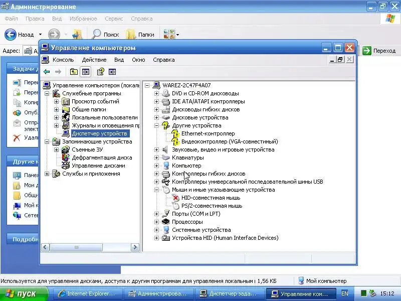Click the views icon in Администрирование toolbar
The width and height of the screenshot is (401, 301).
(x=169, y=34)
